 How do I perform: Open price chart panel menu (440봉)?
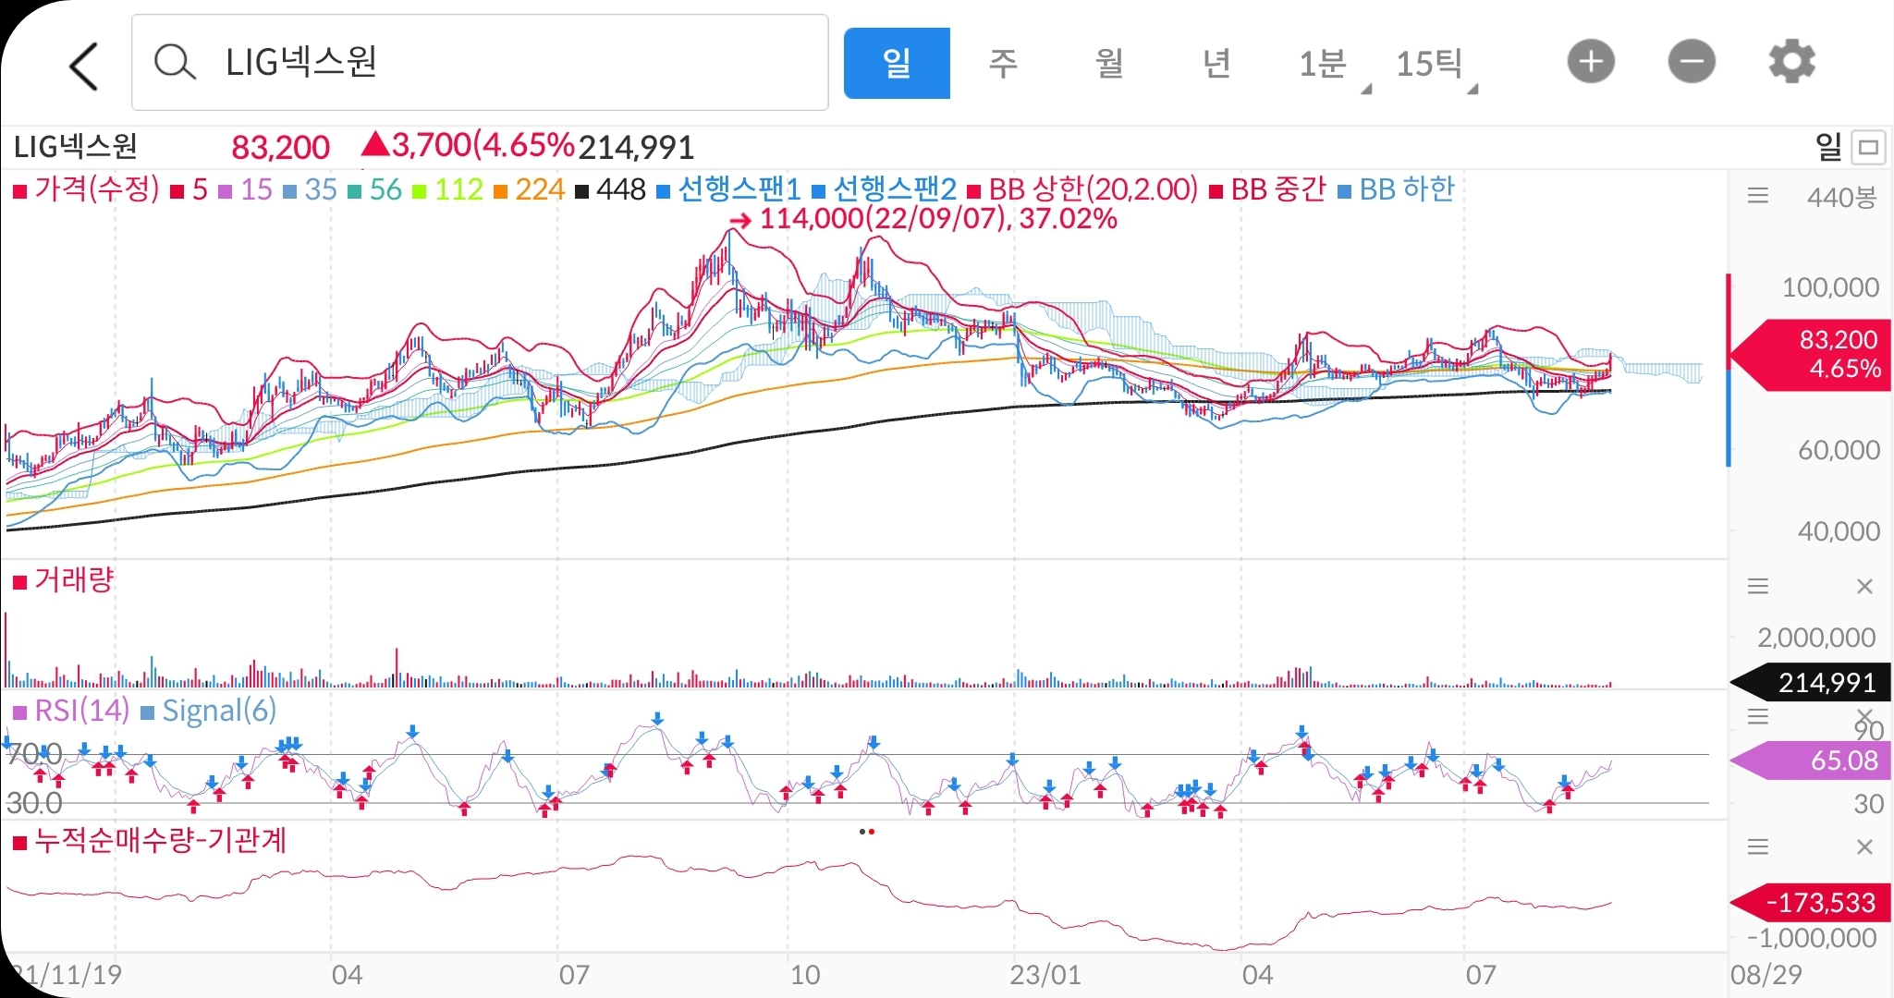tap(1758, 196)
